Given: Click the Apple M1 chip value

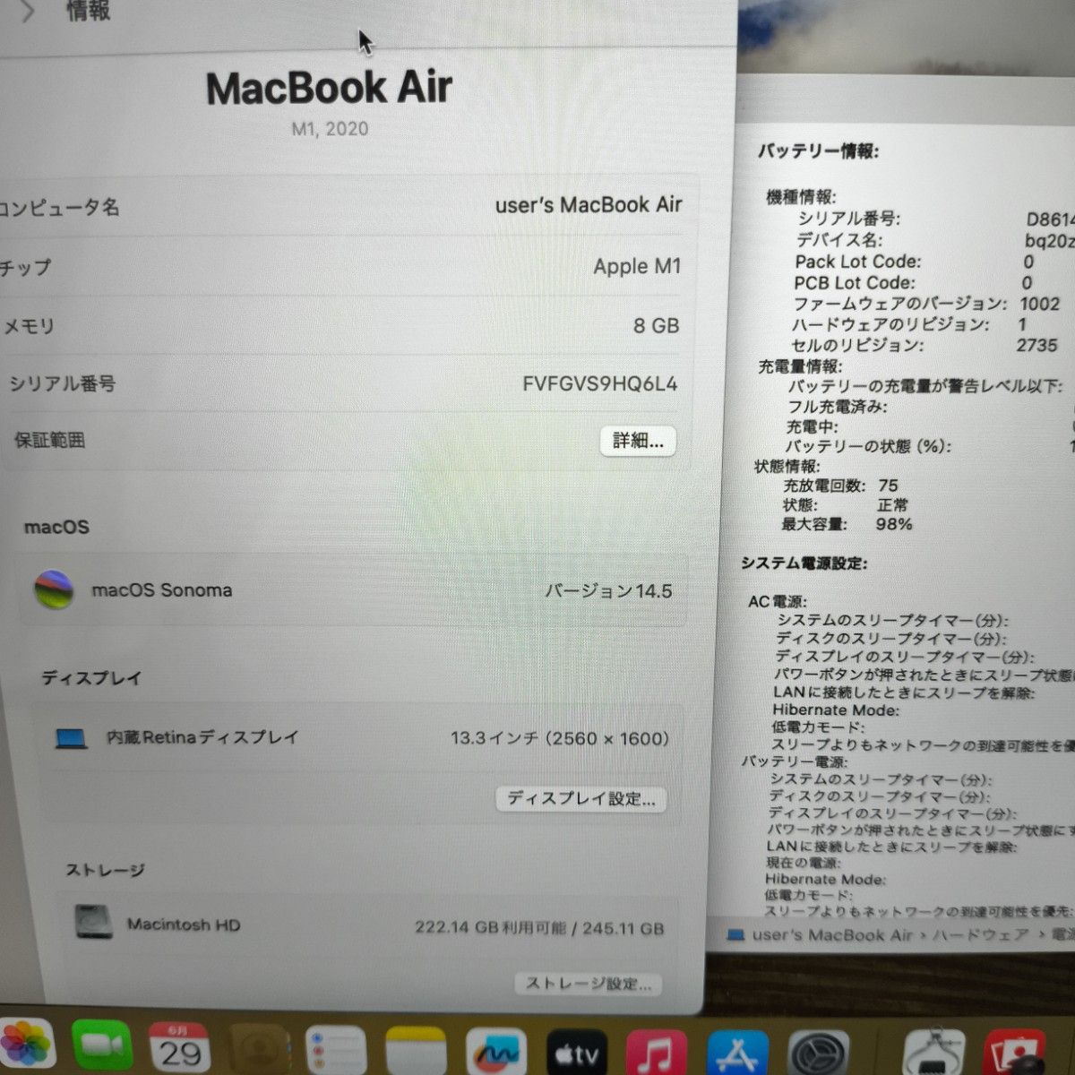Looking at the screenshot, I should [637, 266].
